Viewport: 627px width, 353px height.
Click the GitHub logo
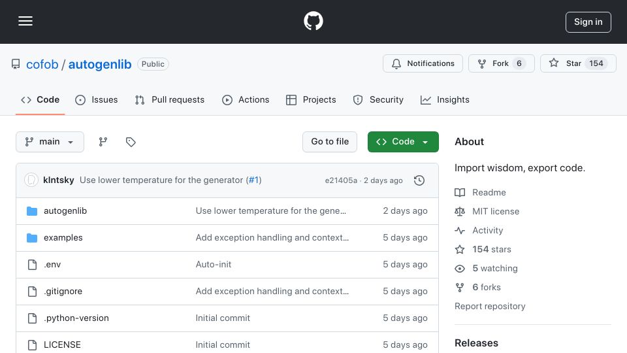[x=313, y=21]
